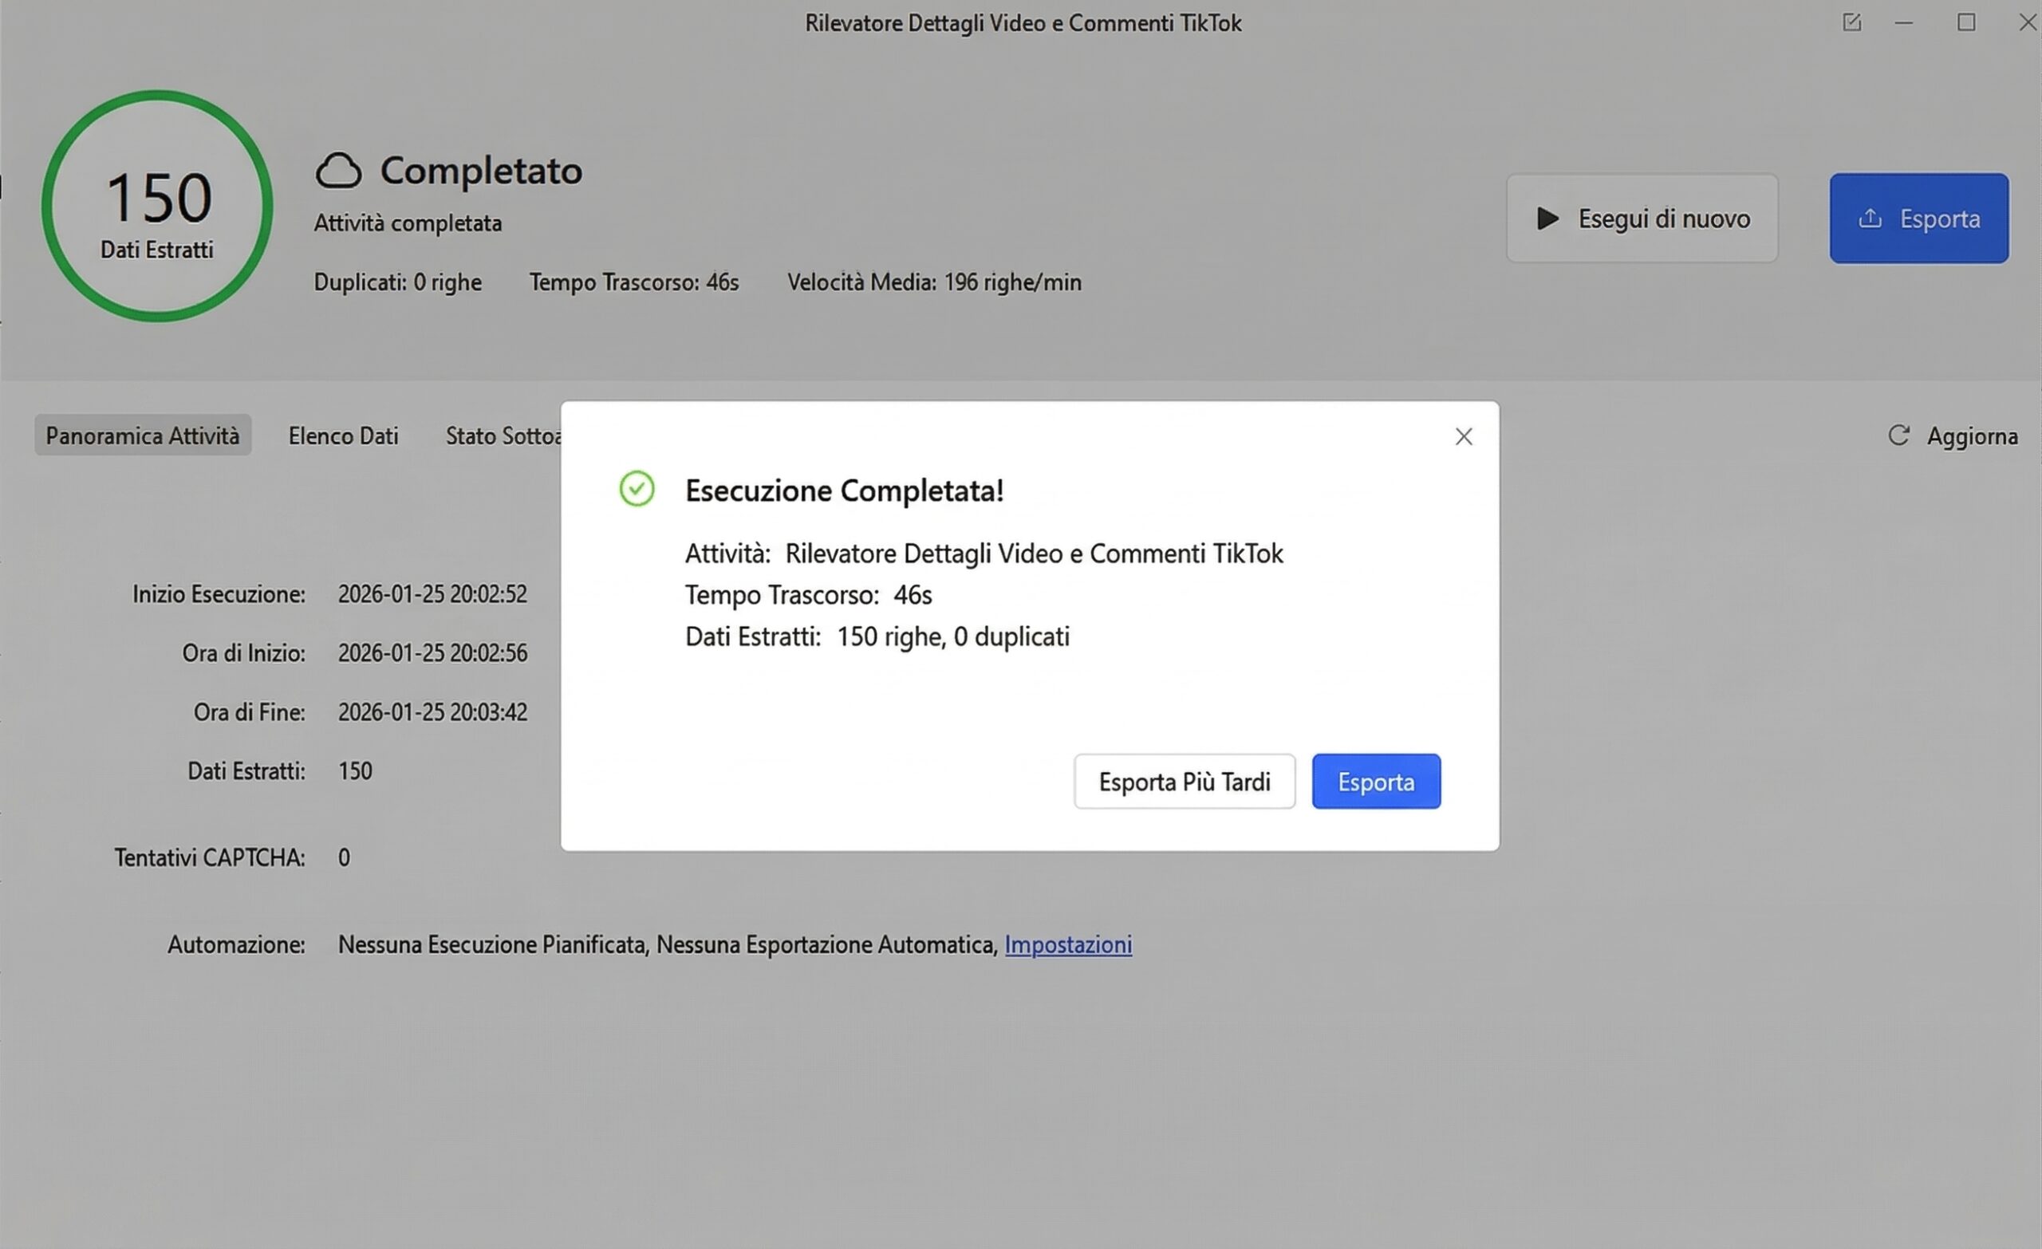This screenshot has height=1249, width=2042.
Task: Close the Esecuzione Completata dialog with X
Action: pyautogui.click(x=1464, y=437)
